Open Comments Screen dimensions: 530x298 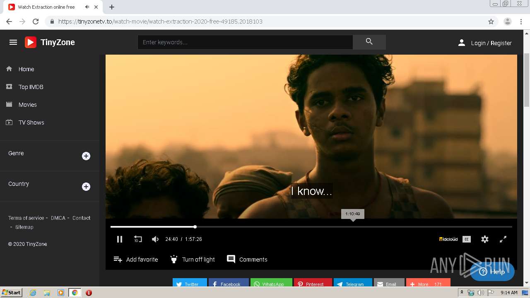pyautogui.click(x=247, y=259)
